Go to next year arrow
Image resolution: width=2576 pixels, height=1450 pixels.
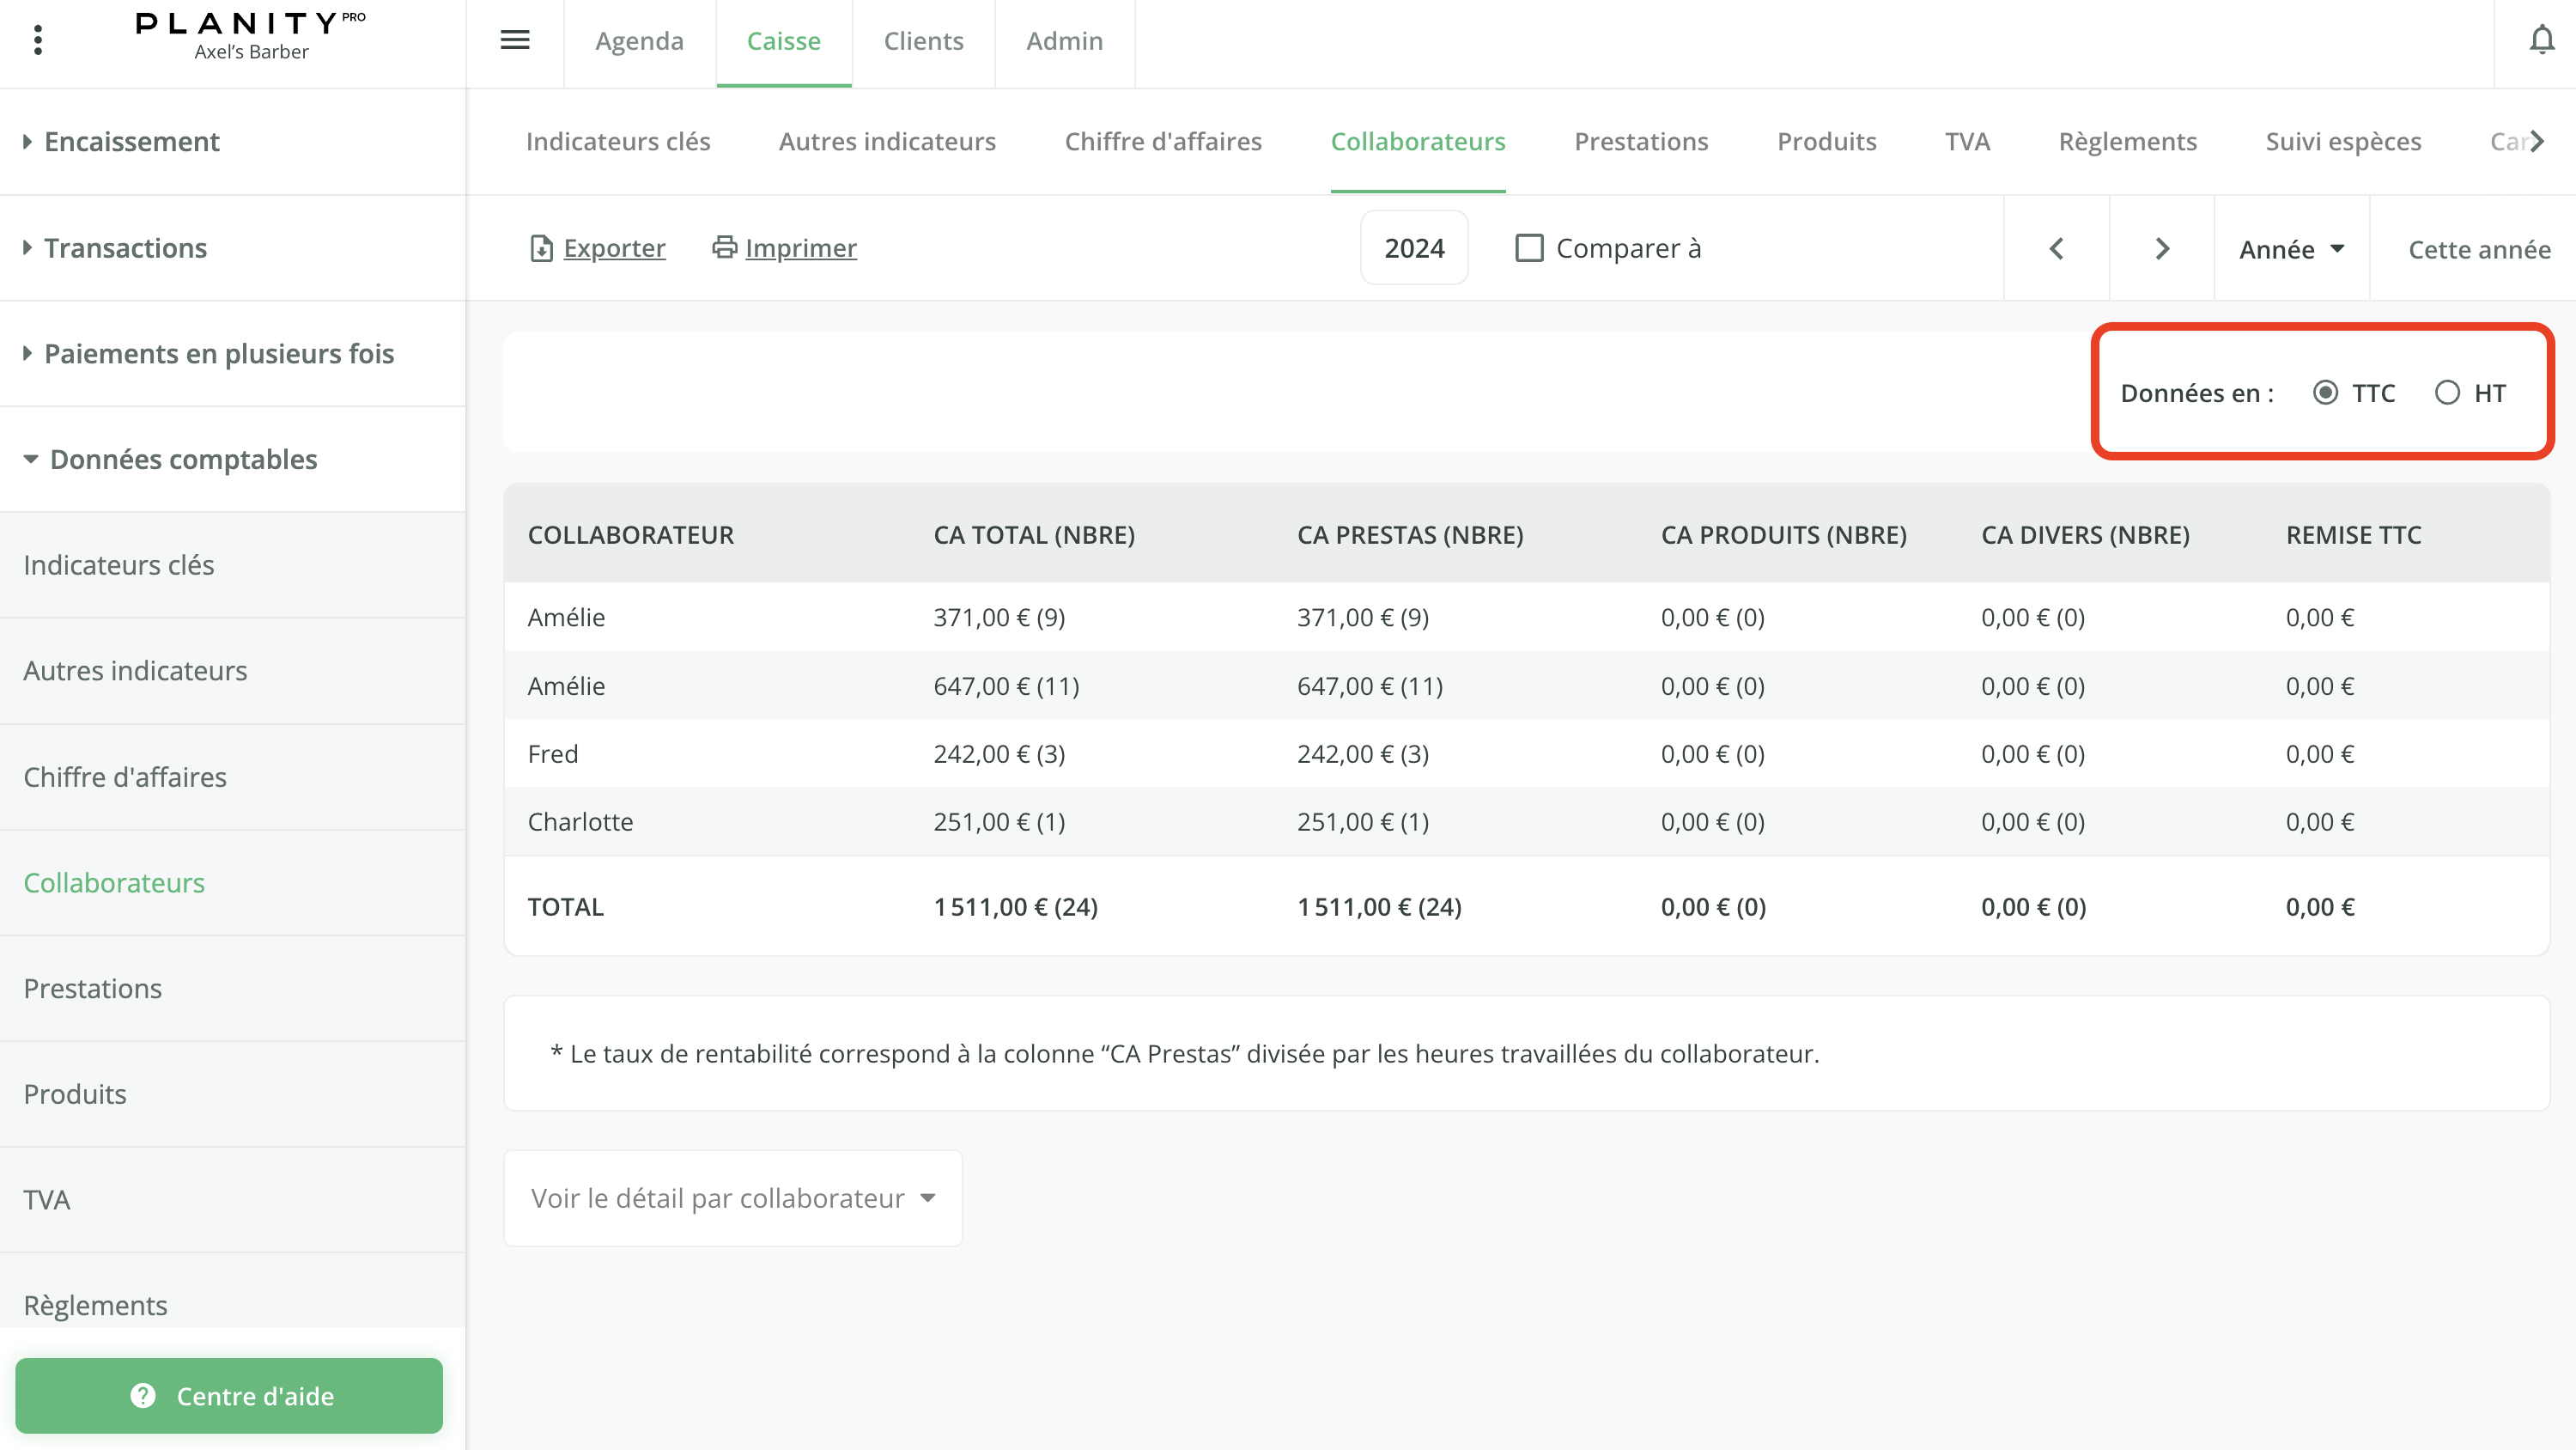click(x=2162, y=248)
